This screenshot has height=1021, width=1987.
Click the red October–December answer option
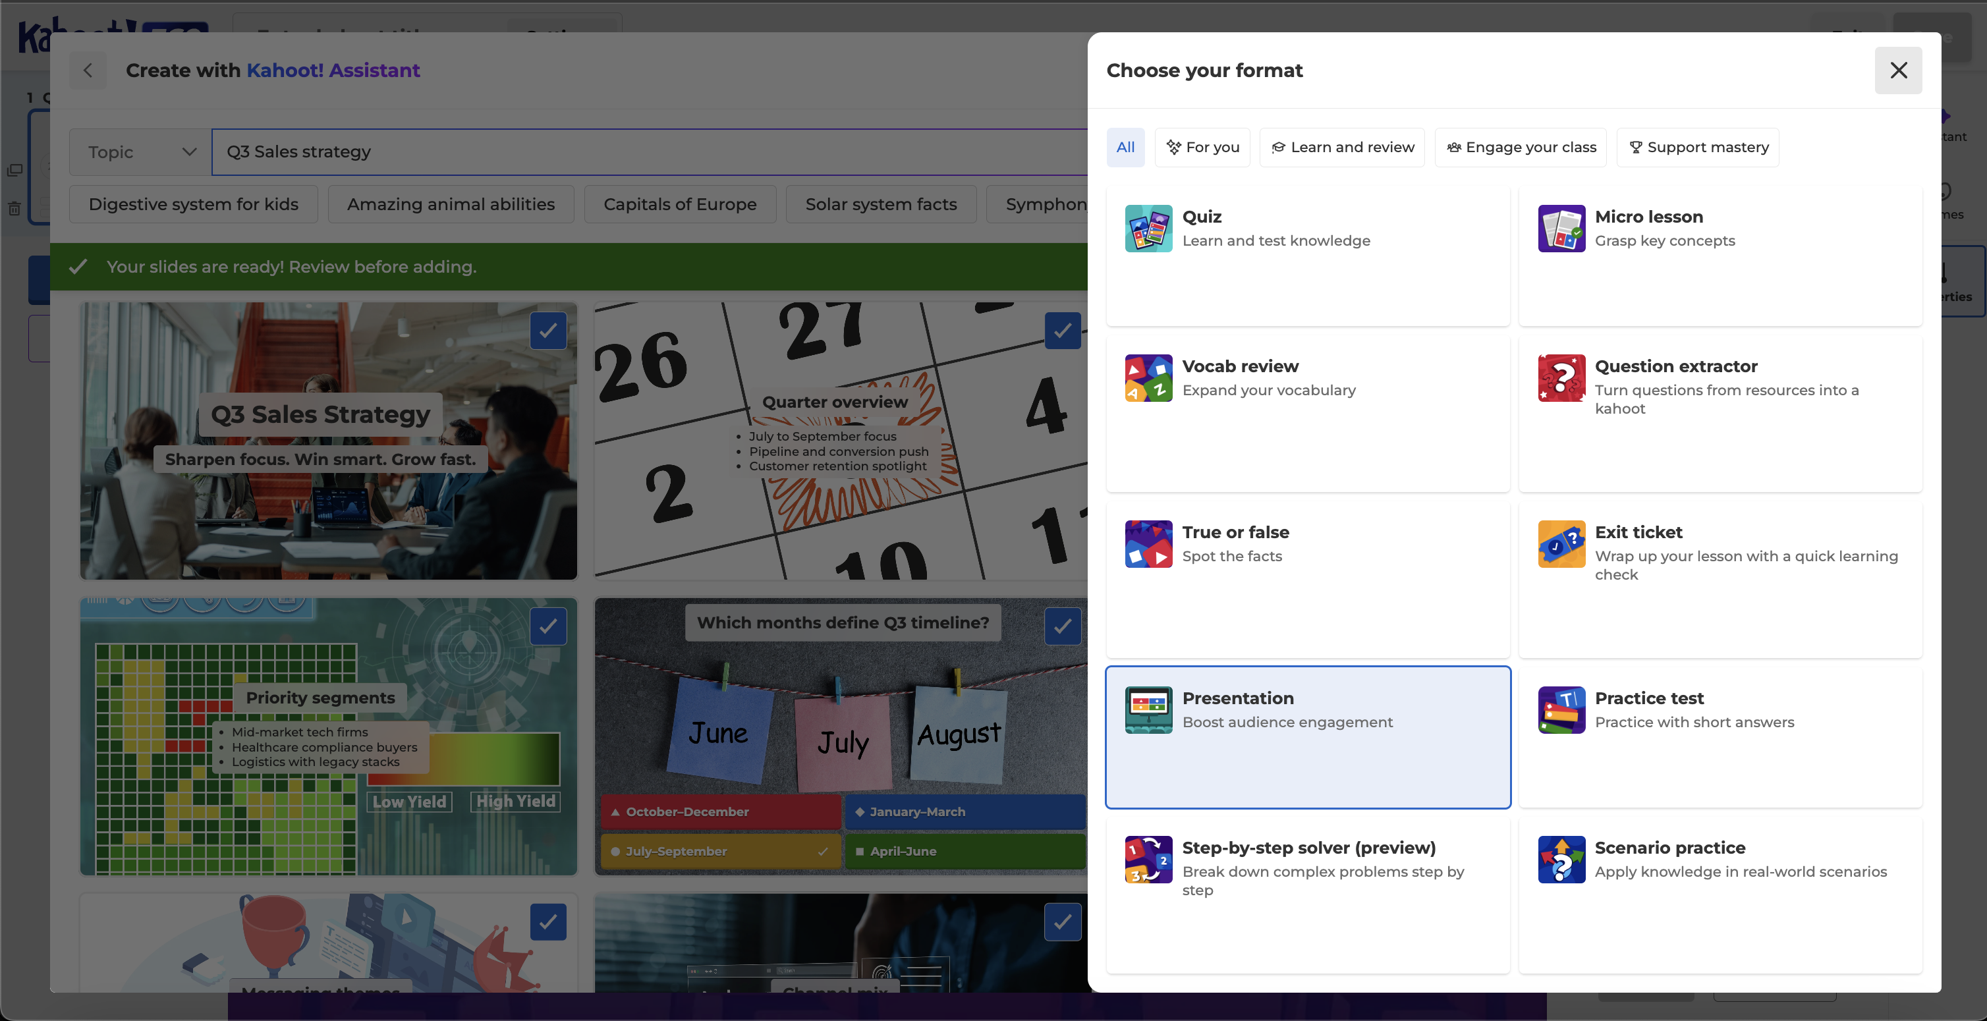tap(721, 812)
